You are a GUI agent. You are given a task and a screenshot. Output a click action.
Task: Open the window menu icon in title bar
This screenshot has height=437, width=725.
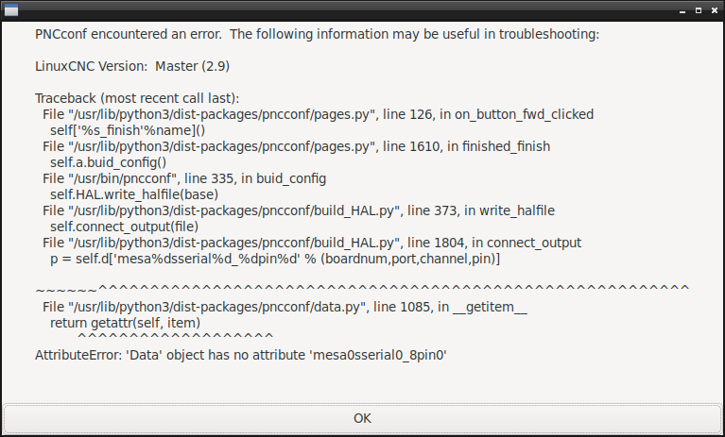[11, 9]
